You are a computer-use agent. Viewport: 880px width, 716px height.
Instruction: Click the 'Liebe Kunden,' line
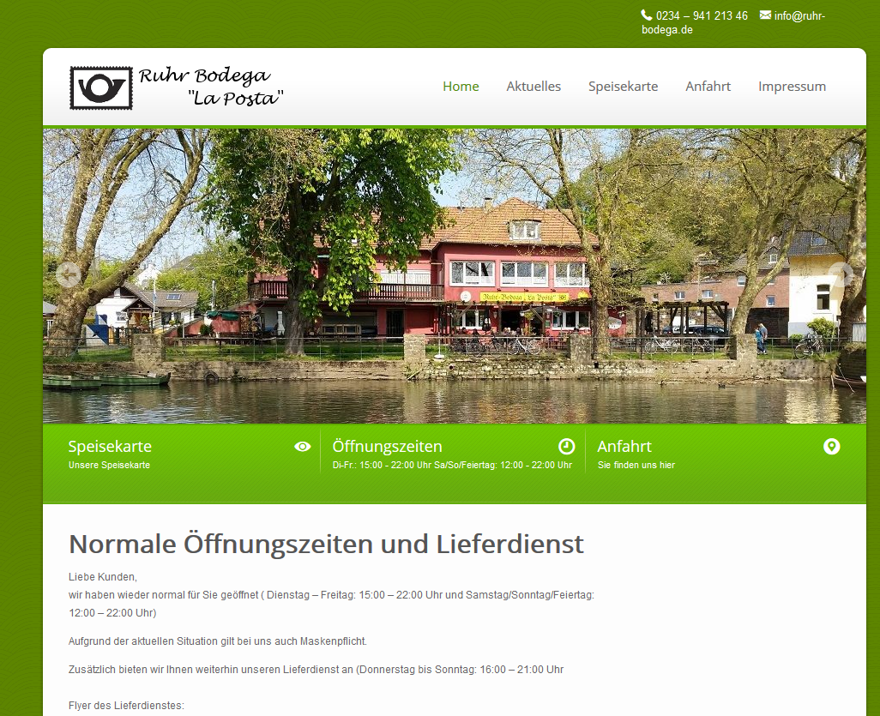tap(103, 577)
